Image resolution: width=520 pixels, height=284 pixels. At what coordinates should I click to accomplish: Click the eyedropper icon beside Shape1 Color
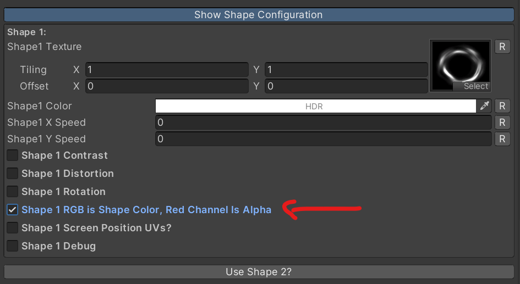(484, 106)
